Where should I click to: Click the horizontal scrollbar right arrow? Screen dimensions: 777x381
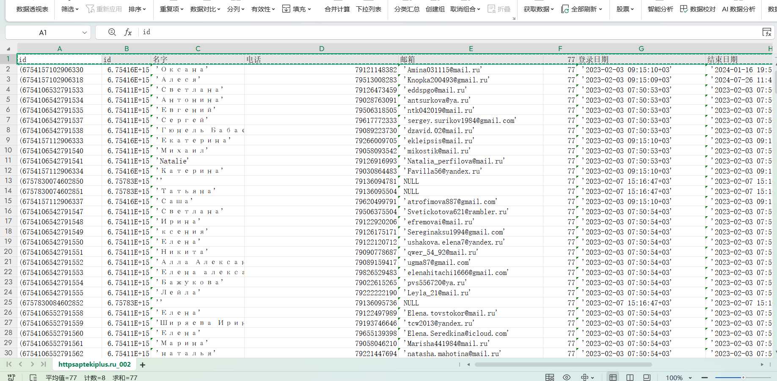point(762,364)
